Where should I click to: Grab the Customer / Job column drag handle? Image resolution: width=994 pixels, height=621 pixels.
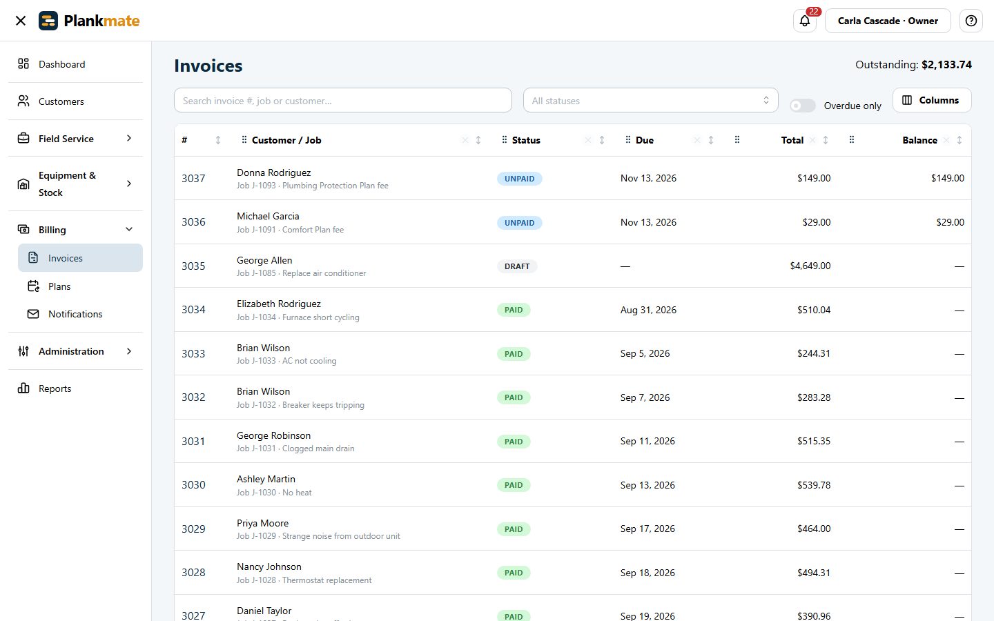tap(244, 140)
